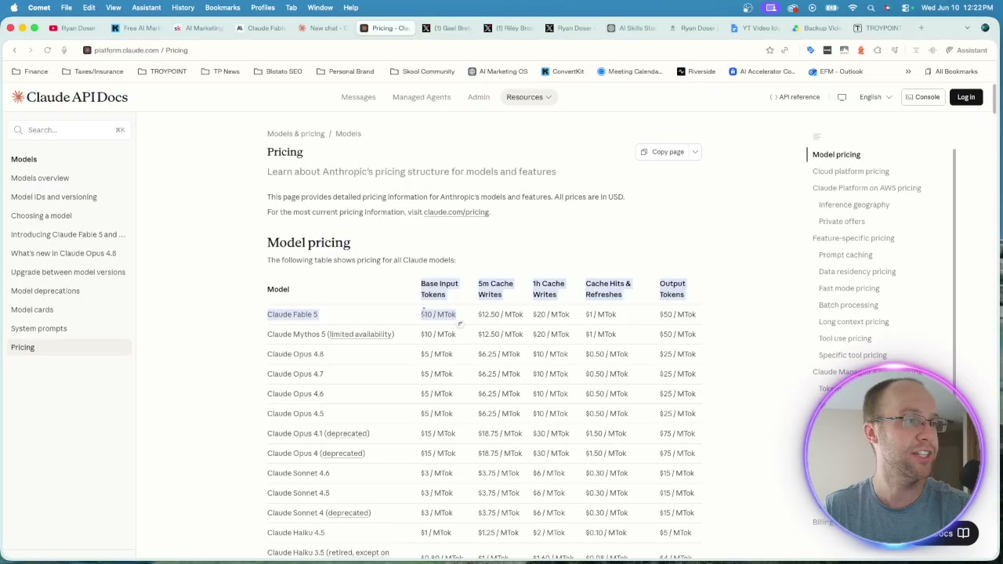Open the ConvertKit bookmark

point(562,71)
